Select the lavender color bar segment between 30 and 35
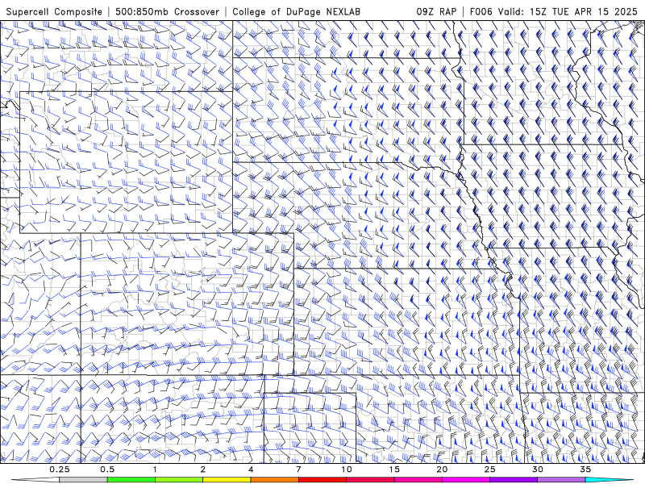This screenshot has width=645, height=484. click(x=561, y=480)
